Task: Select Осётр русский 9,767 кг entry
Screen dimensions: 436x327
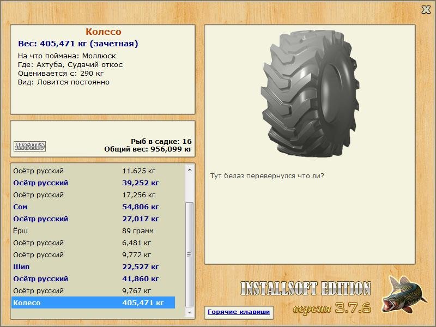Action: coord(93,290)
